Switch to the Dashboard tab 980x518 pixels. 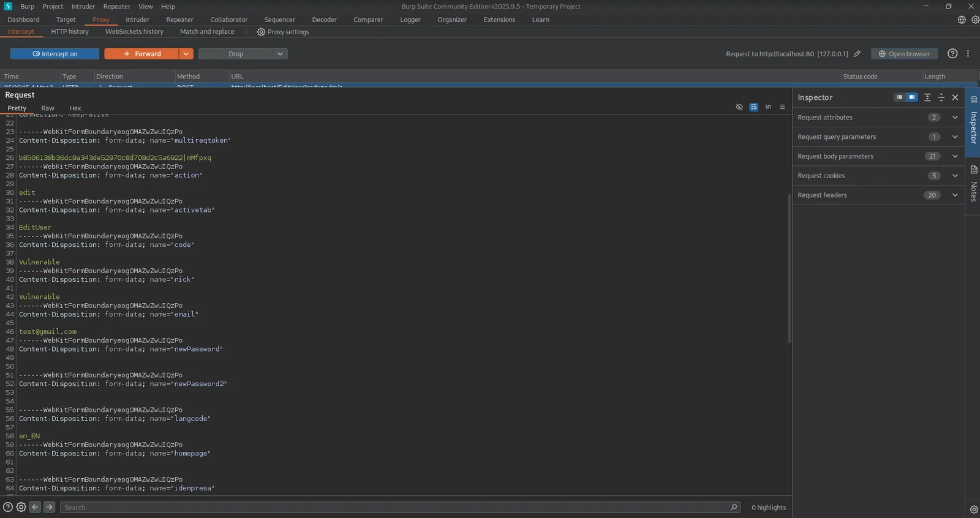23,20
